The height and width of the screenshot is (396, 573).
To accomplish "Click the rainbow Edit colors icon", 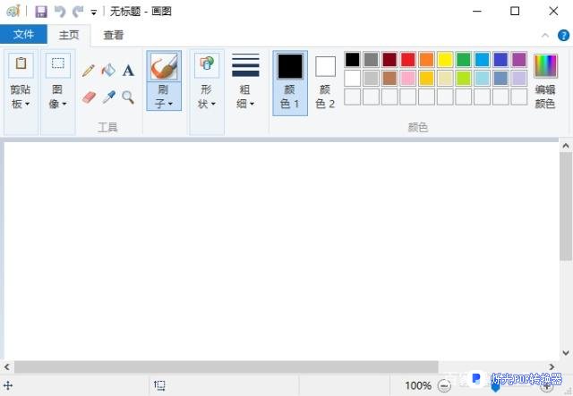I will 545,65.
